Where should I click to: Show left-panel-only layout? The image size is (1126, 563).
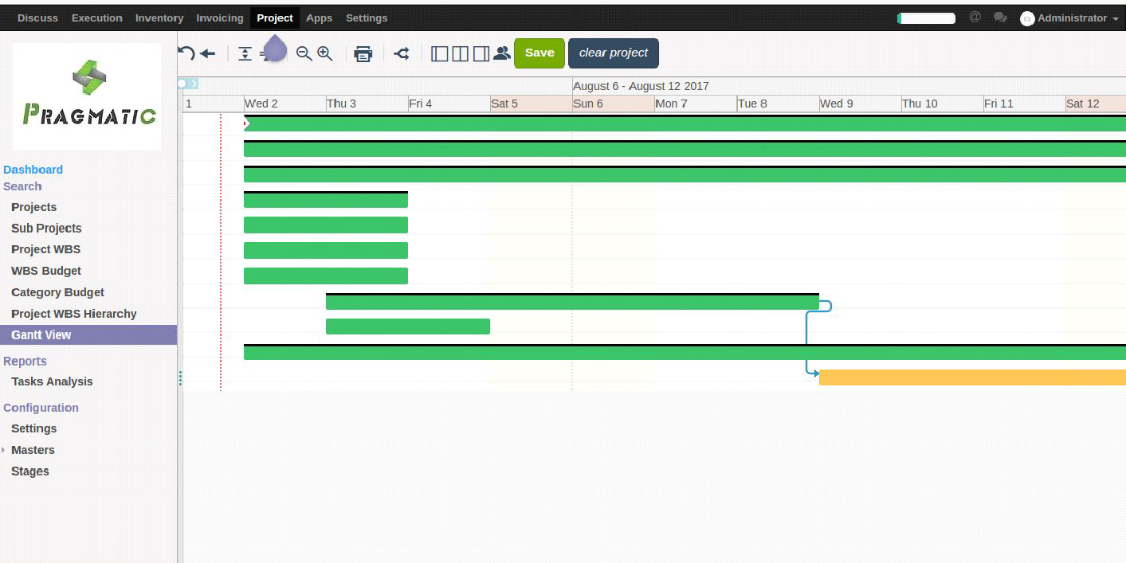439,53
